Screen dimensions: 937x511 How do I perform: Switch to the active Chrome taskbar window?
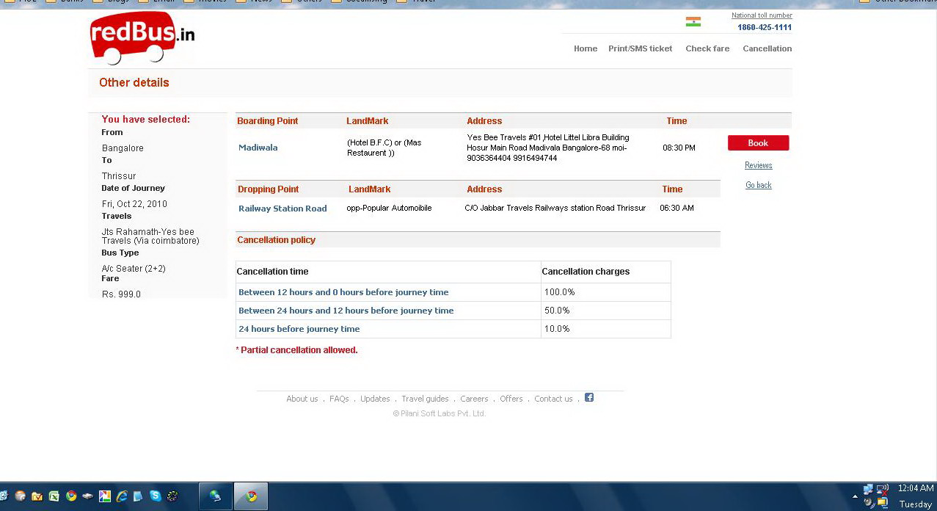pyautogui.click(x=251, y=496)
